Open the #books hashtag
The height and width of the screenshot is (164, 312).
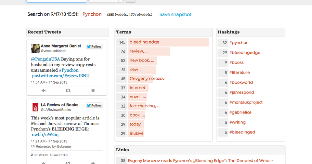[236, 62]
